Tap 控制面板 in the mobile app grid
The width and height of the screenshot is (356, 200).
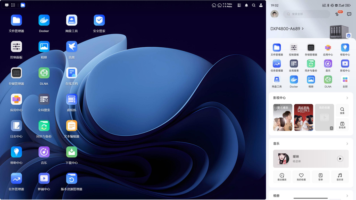tap(294, 48)
